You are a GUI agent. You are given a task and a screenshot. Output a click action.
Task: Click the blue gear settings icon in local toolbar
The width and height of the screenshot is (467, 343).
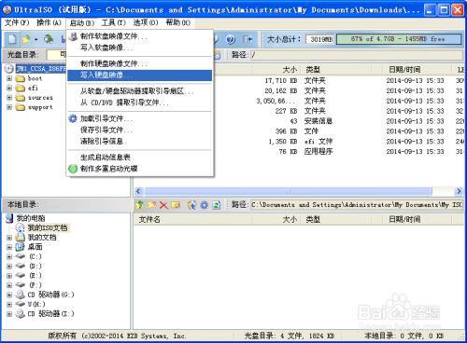[x=204, y=205]
